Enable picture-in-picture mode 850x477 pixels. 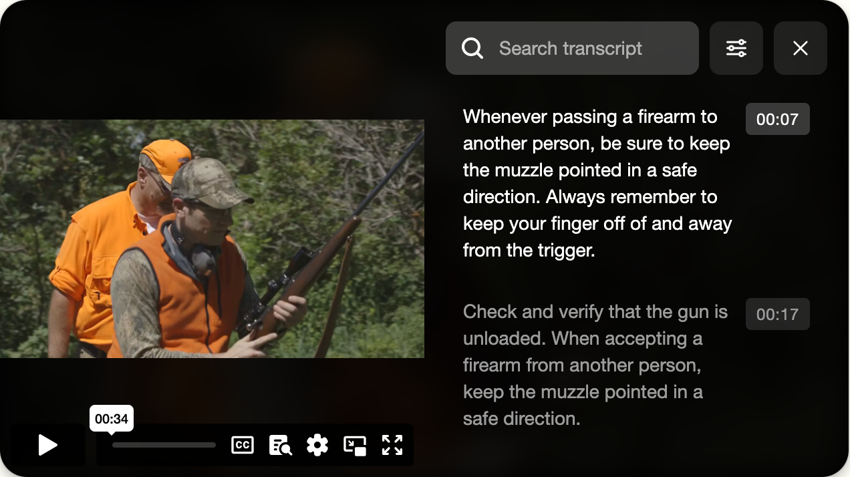[355, 445]
